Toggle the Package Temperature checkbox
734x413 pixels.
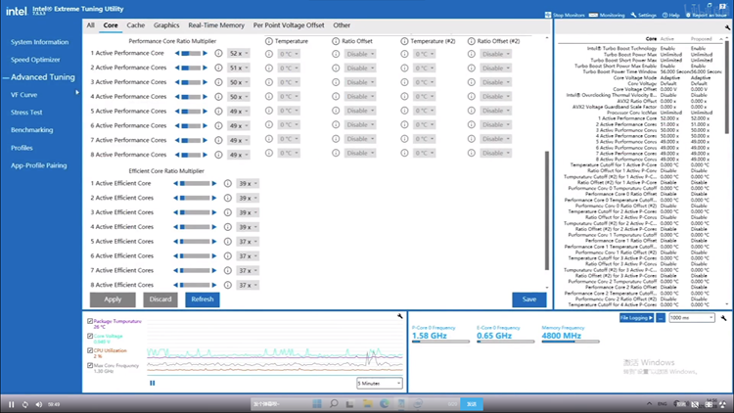pos(90,321)
